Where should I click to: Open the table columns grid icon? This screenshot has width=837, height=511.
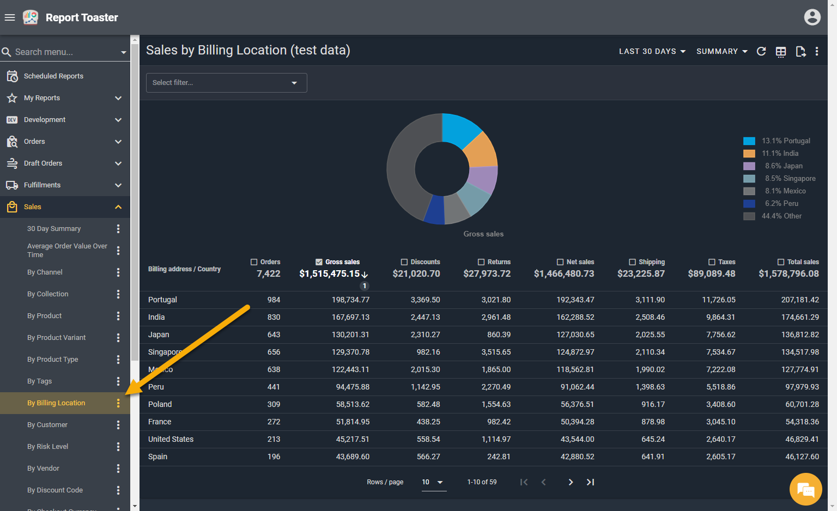781,52
